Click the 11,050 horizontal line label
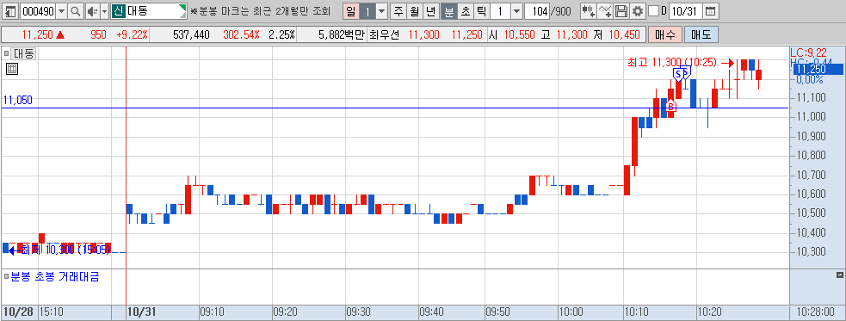Viewport: 846px width, 321px height. (x=17, y=100)
